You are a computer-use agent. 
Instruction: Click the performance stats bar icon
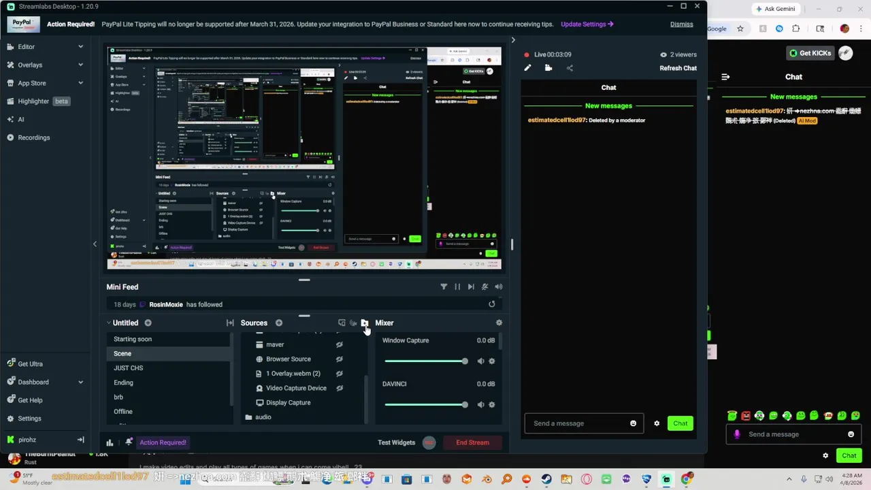click(110, 443)
